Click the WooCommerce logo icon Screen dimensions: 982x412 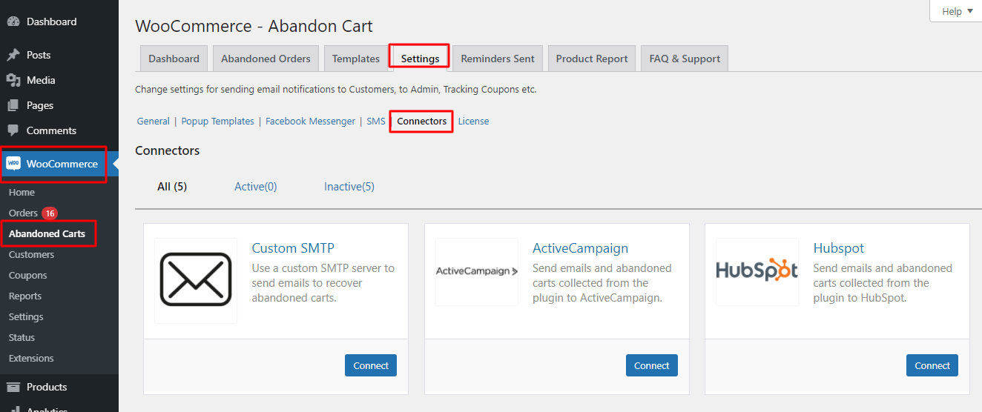pyautogui.click(x=13, y=164)
